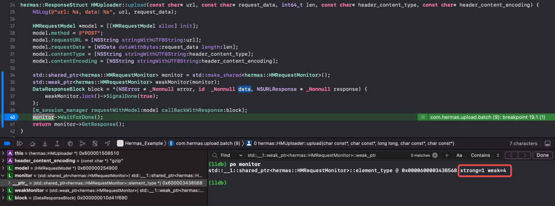Select Hermas_Example in the debug path bar
This screenshot has height=206, width=555.
click(x=138, y=143)
